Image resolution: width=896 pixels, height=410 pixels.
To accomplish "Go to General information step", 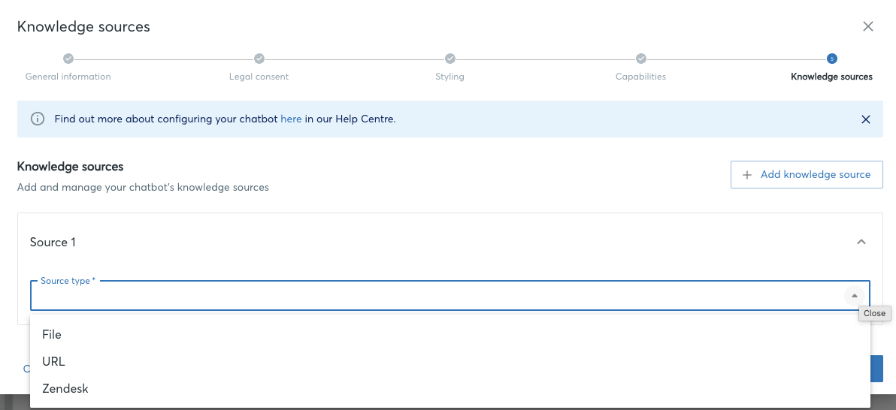I will [68, 77].
